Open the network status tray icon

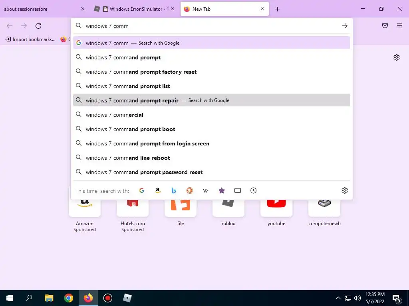tap(348, 298)
